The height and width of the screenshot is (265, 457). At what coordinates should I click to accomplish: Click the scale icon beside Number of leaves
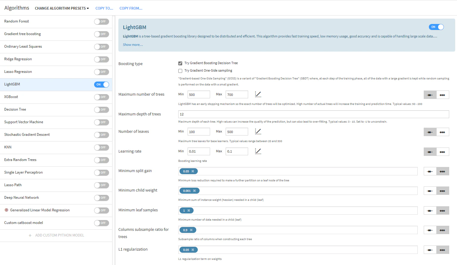coord(258,132)
